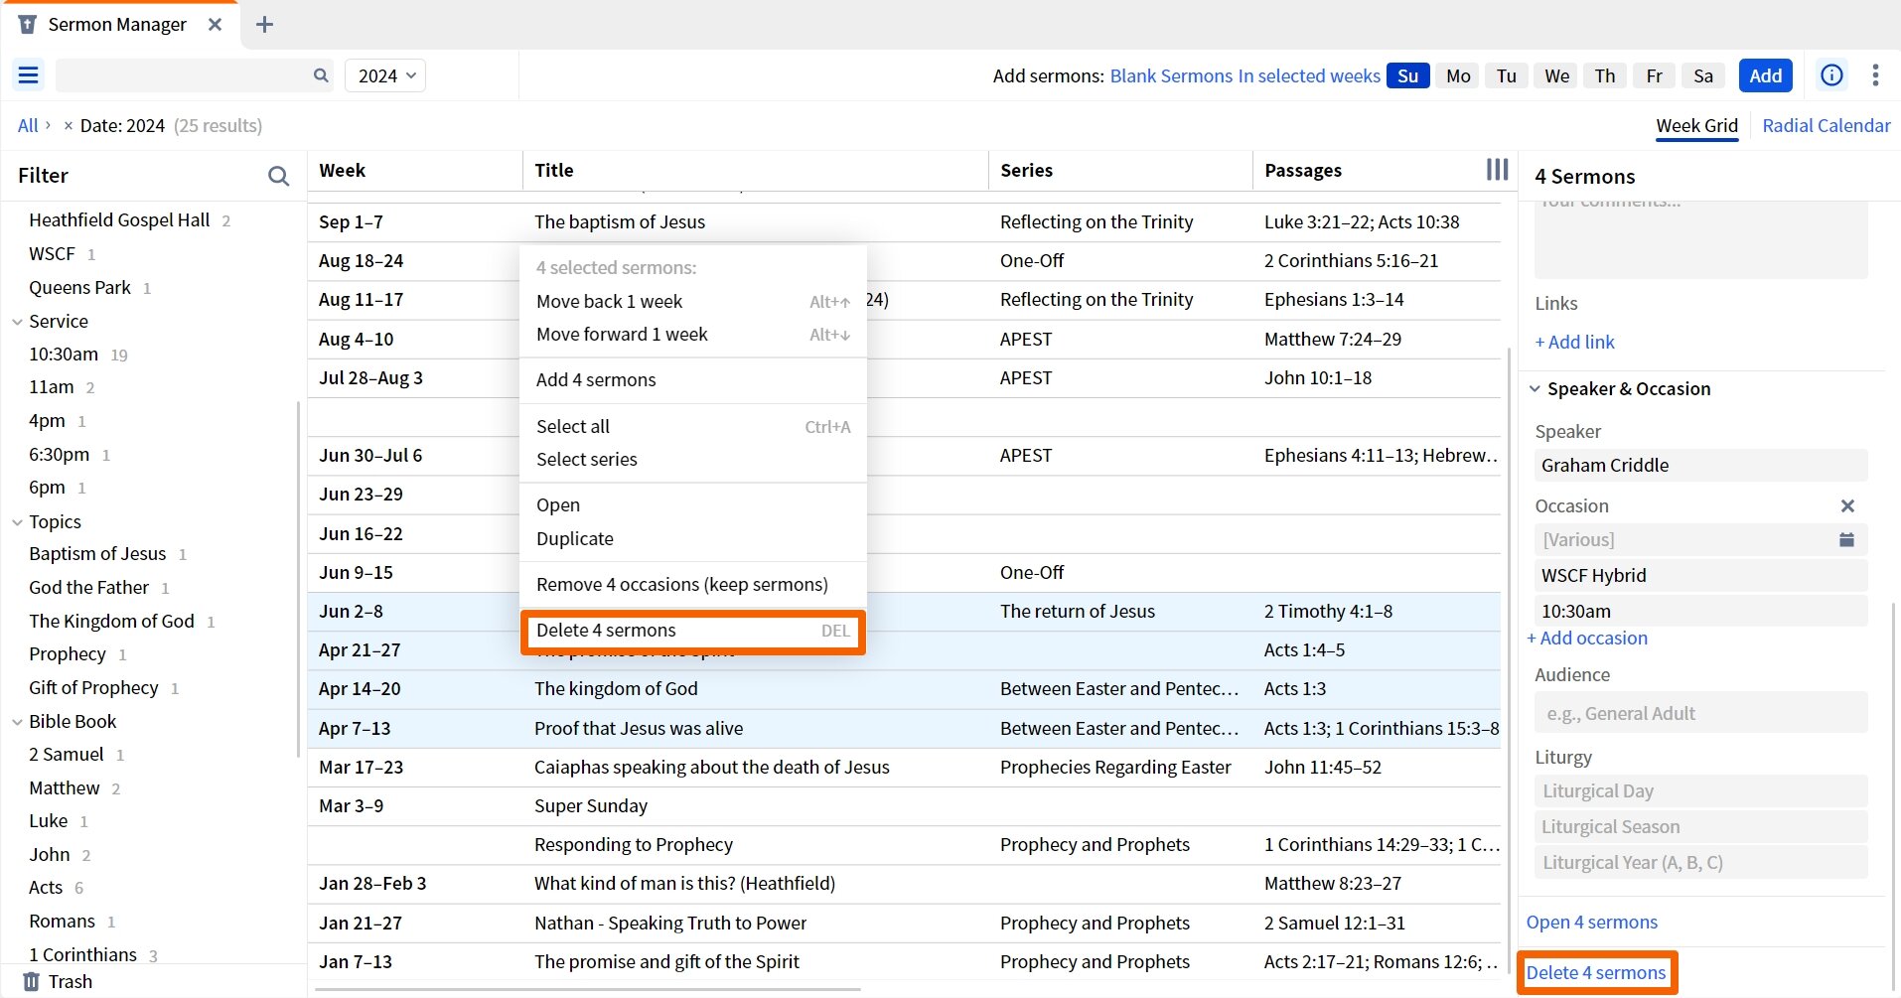Click the blue Add button
The image size is (1901, 998).
pos(1765,75)
